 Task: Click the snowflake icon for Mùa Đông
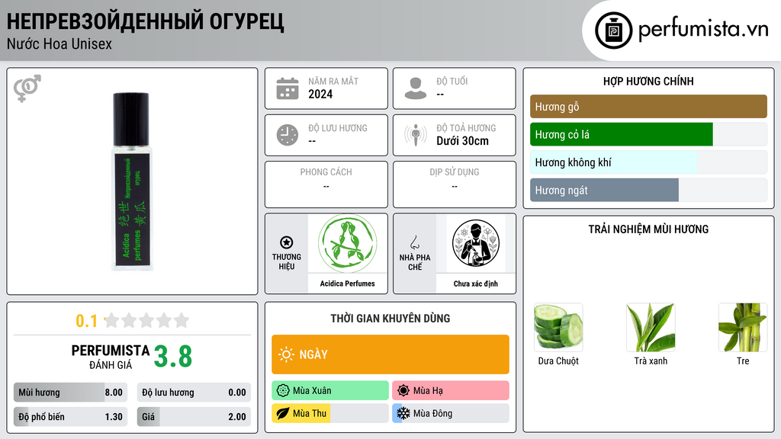tap(403, 413)
